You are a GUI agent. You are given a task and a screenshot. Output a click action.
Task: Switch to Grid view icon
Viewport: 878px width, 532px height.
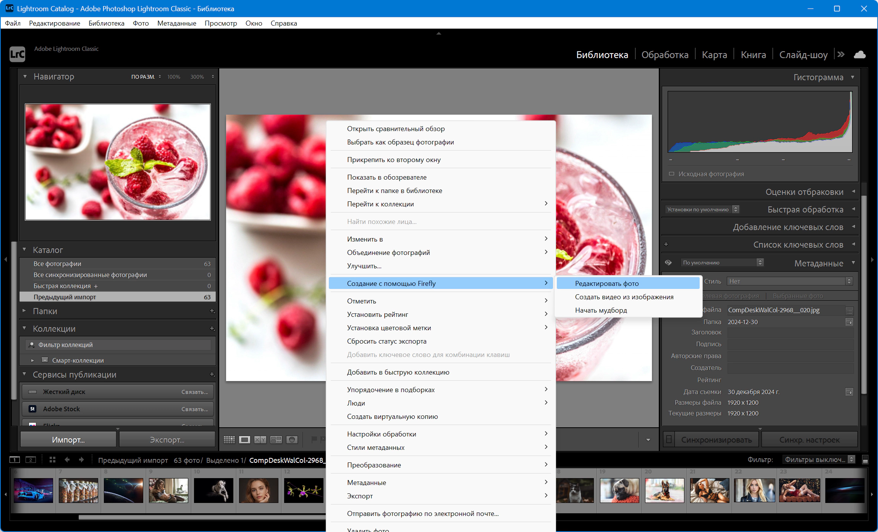(229, 440)
